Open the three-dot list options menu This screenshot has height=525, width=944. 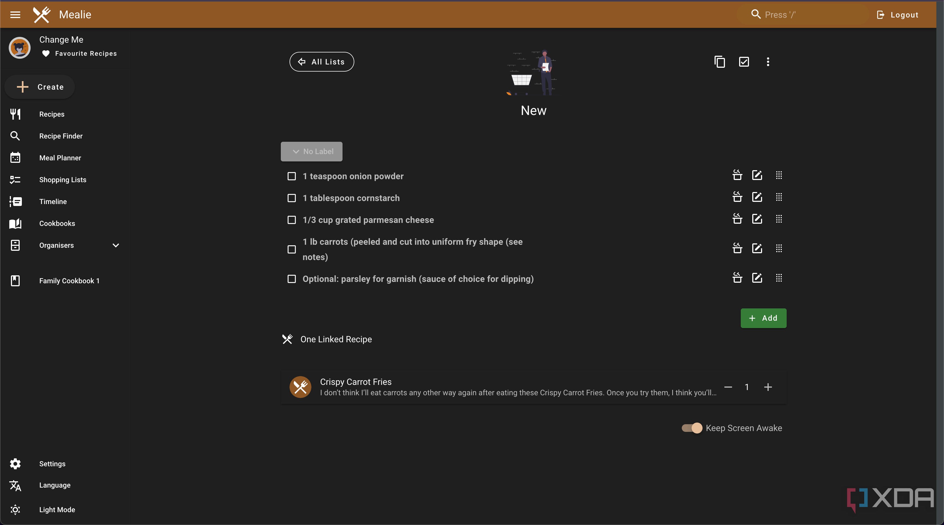(x=768, y=61)
